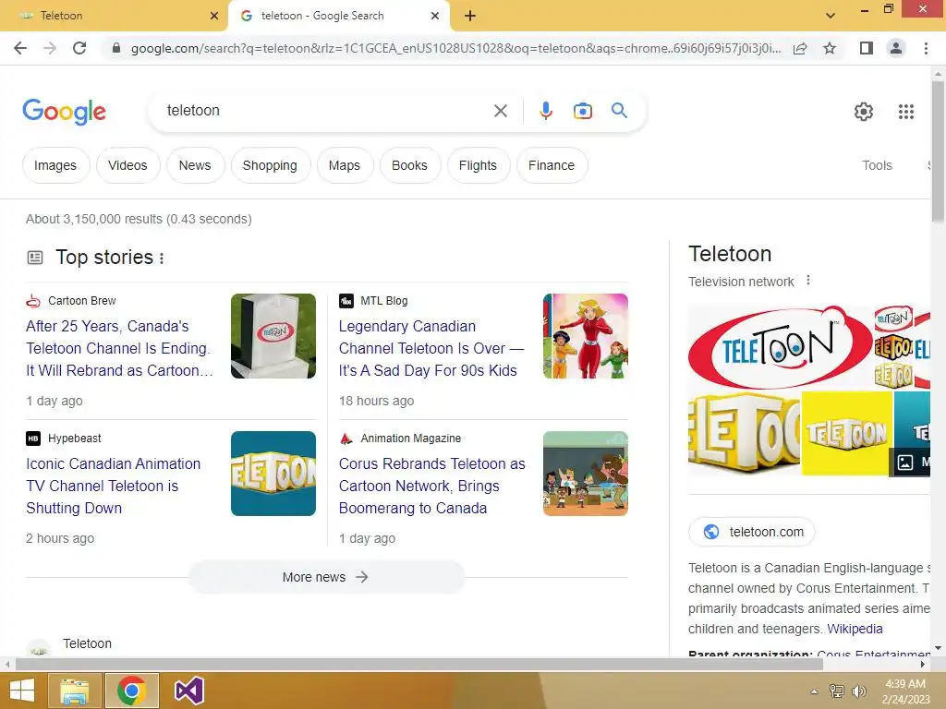Filter results by Maps

pyautogui.click(x=345, y=165)
